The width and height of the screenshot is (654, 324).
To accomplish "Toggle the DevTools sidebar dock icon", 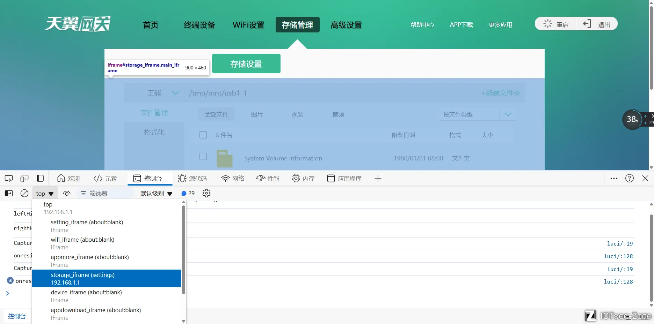I will click(40, 179).
